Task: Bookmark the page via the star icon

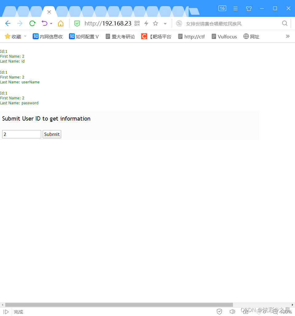Action: coord(155,23)
